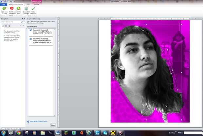Screen dimensions: 203x136
Task: Open Windows Start button
Action: click(3, 133)
